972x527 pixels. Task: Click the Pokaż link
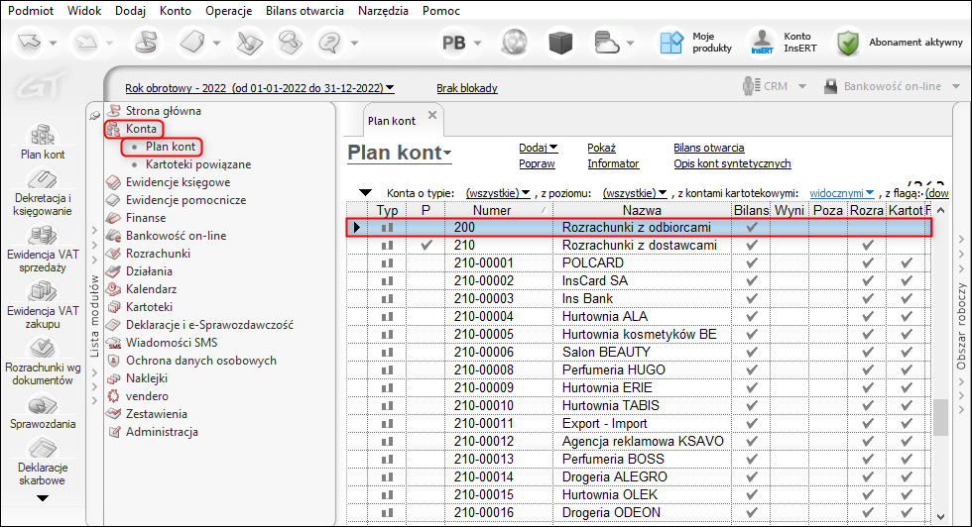[x=601, y=148]
